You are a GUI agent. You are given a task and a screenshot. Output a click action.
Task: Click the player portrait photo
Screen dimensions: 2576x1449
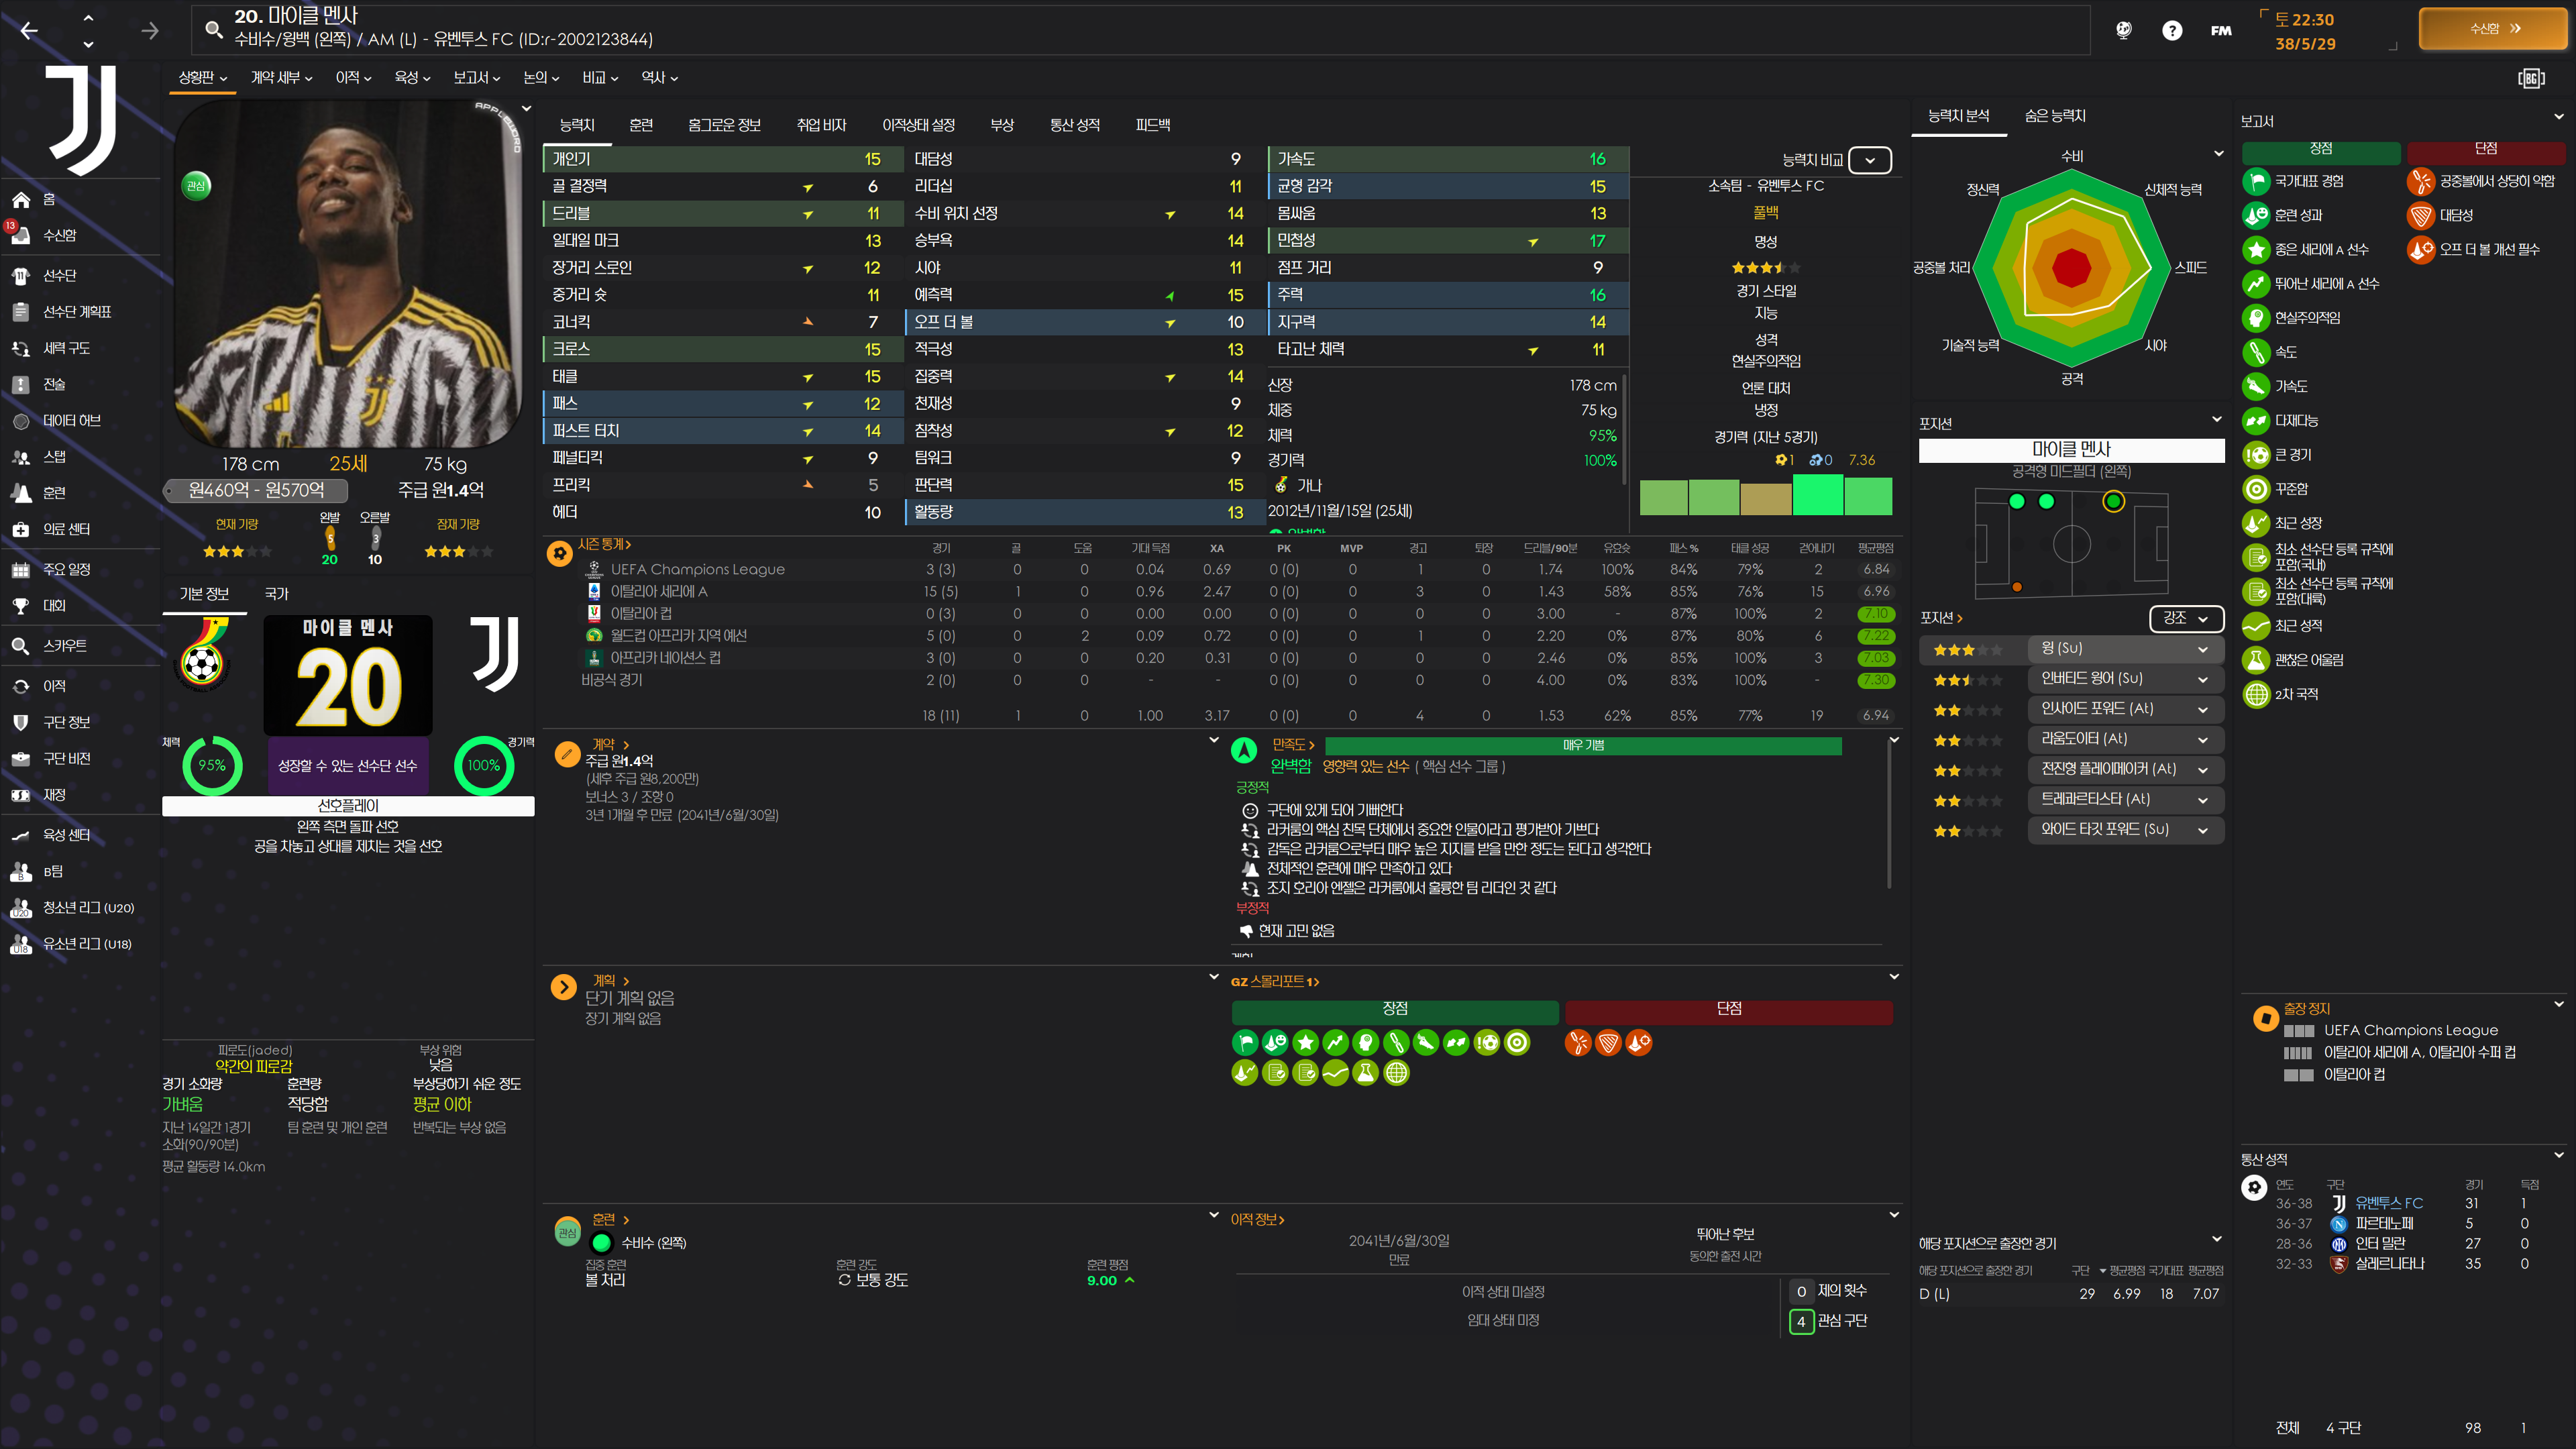(x=347, y=274)
